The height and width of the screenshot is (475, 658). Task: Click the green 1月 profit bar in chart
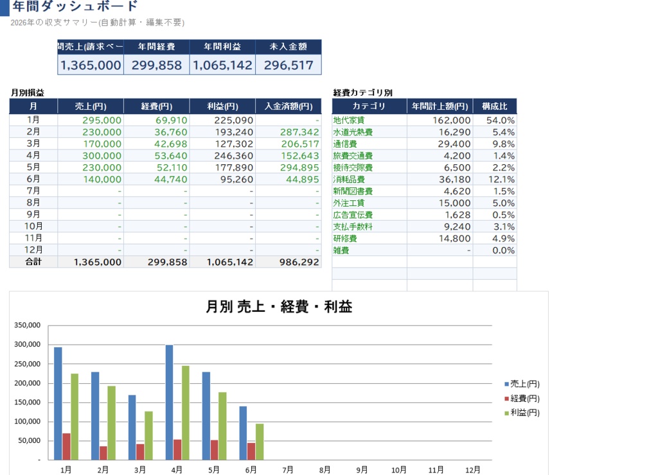tap(75, 417)
